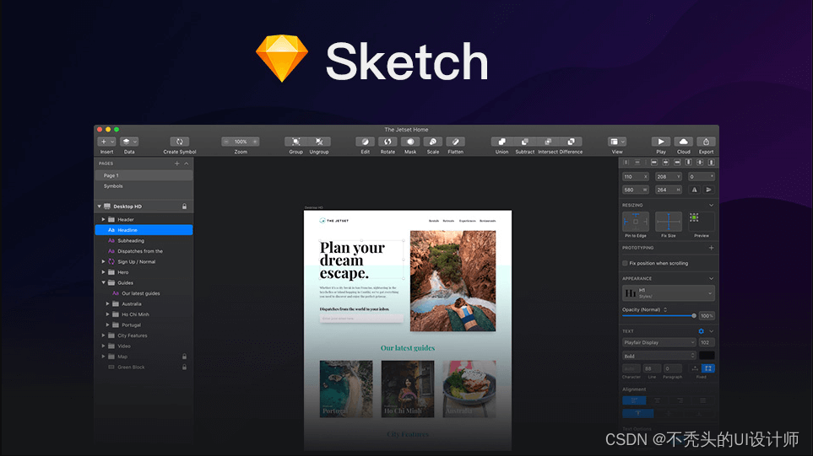Viewport: 813px width, 456px height.
Task: Open the View options toolbar menu
Action: tap(617, 142)
